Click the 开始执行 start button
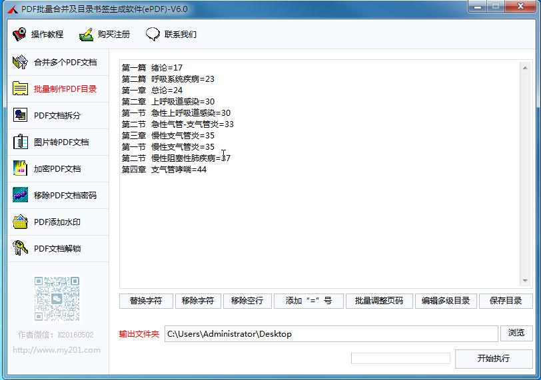Screen dimensions: 541x380 494,359
